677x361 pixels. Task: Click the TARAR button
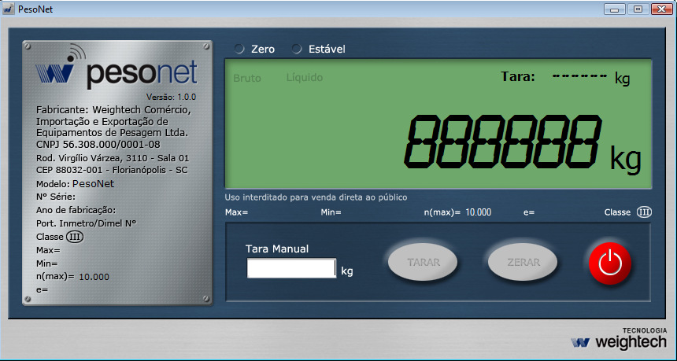[x=423, y=262]
